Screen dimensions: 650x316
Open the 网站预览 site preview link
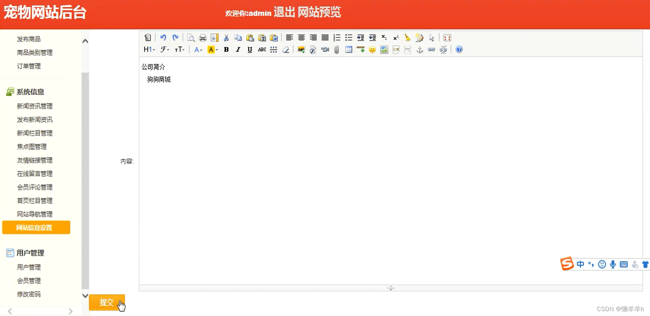(319, 12)
